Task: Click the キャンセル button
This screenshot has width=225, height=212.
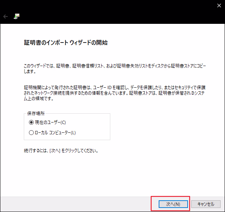Action: click(206, 204)
